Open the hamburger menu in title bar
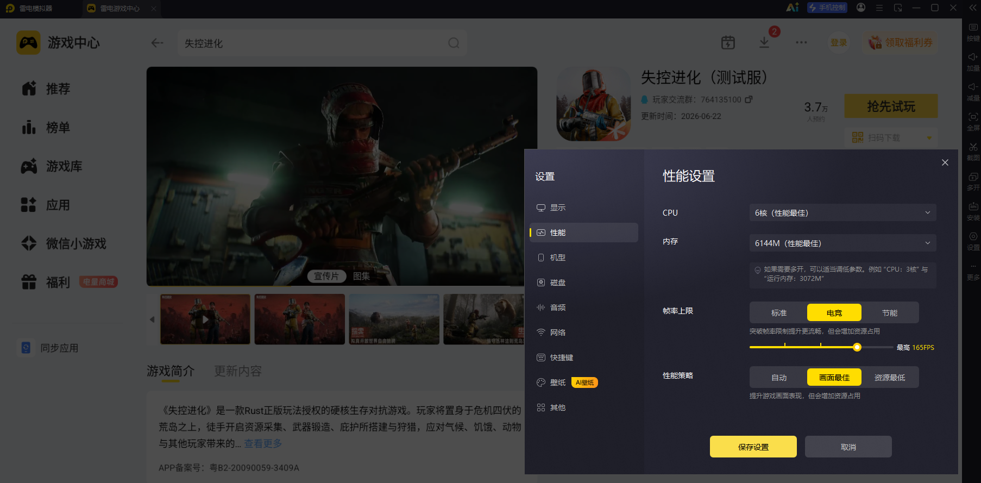Viewport: 981px width, 483px height. pos(879,8)
